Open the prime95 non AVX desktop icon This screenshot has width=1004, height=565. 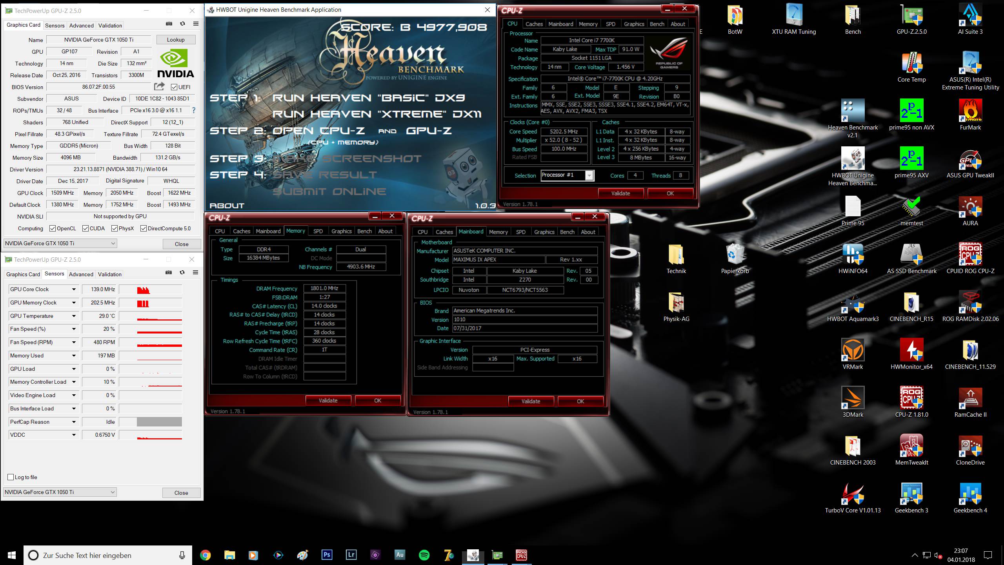click(911, 115)
